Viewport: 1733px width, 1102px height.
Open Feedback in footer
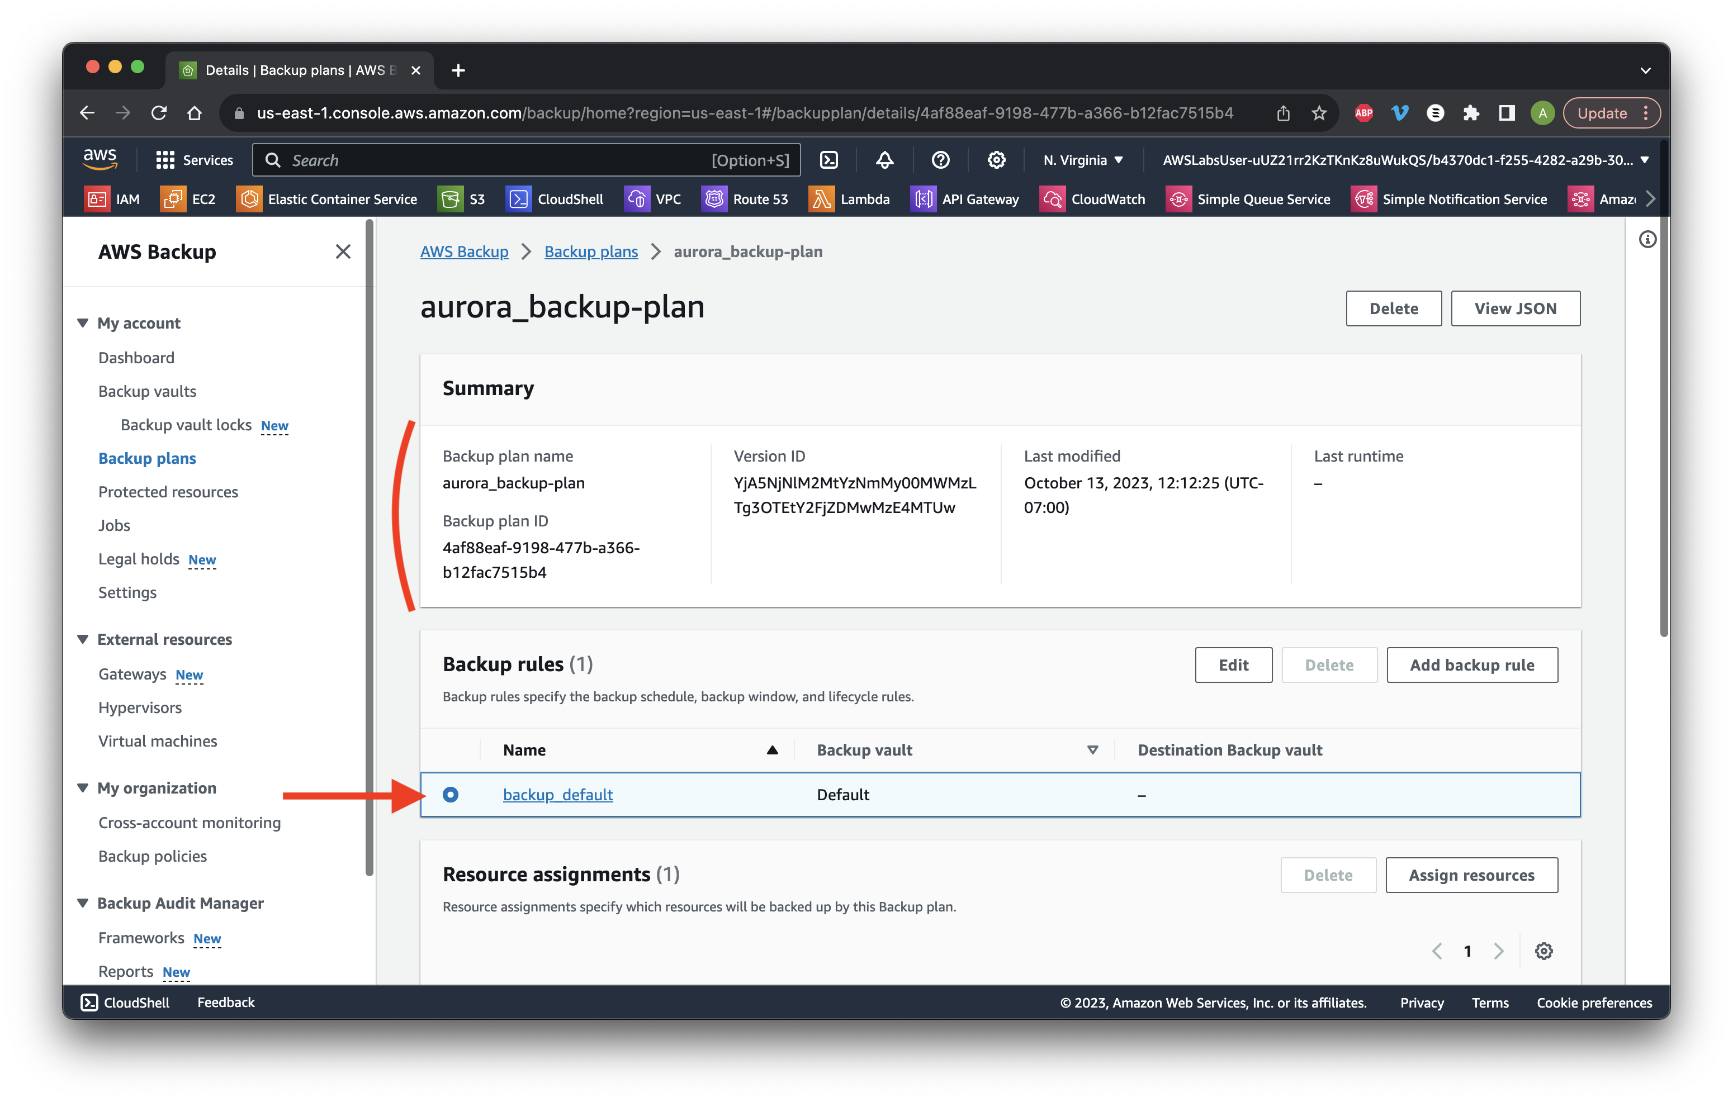(226, 1002)
